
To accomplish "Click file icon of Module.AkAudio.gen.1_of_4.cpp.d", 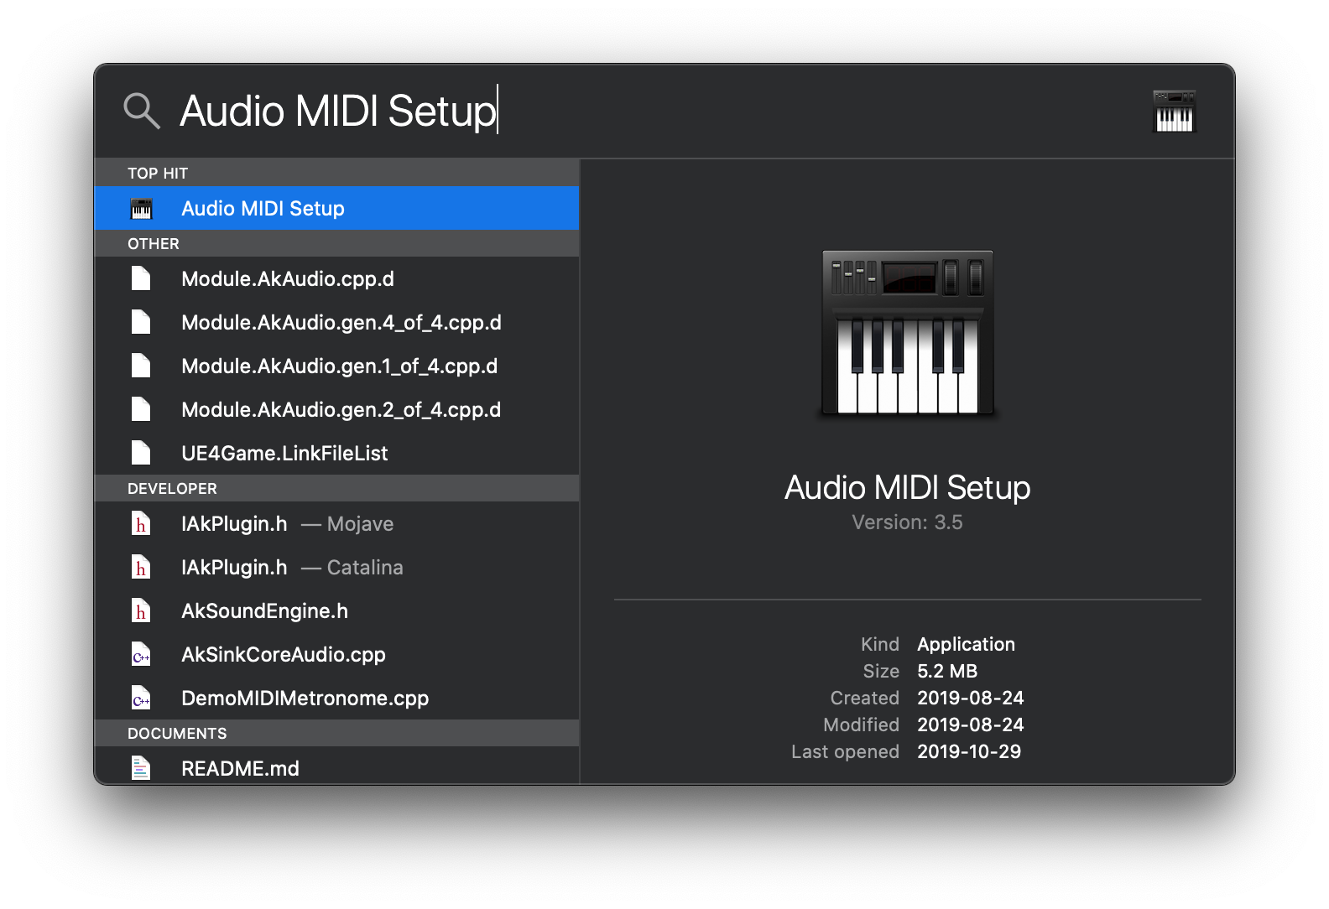I will click(x=141, y=366).
